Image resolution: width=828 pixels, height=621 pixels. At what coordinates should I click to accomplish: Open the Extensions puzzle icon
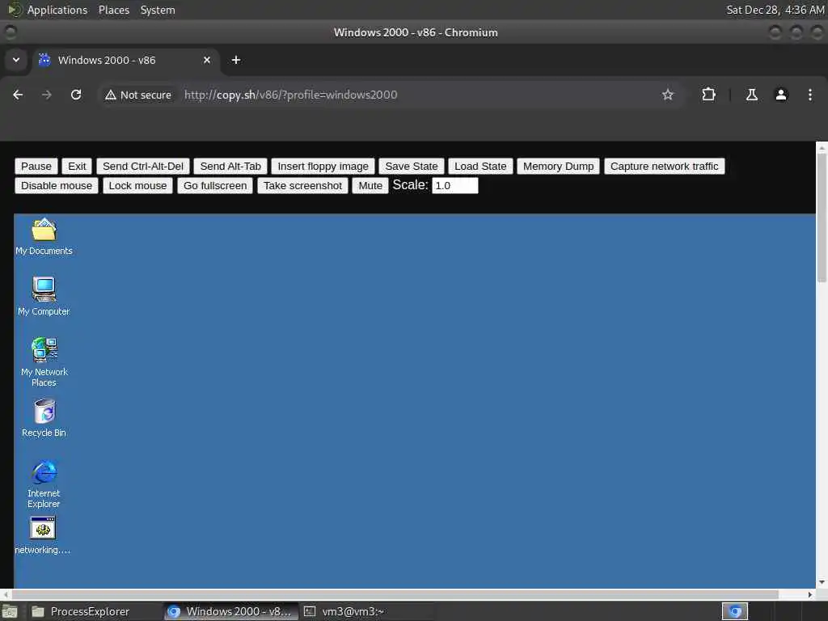(708, 95)
